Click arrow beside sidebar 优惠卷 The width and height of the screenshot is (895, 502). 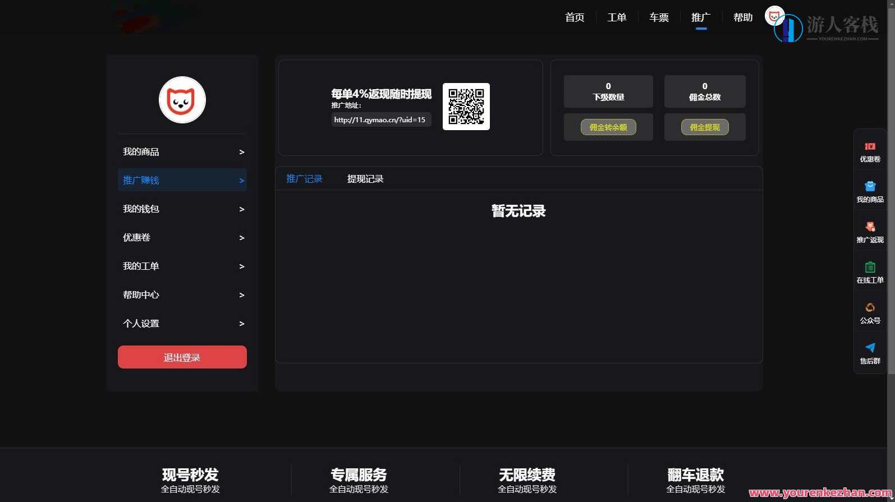pyautogui.click(x=242, y=238)
